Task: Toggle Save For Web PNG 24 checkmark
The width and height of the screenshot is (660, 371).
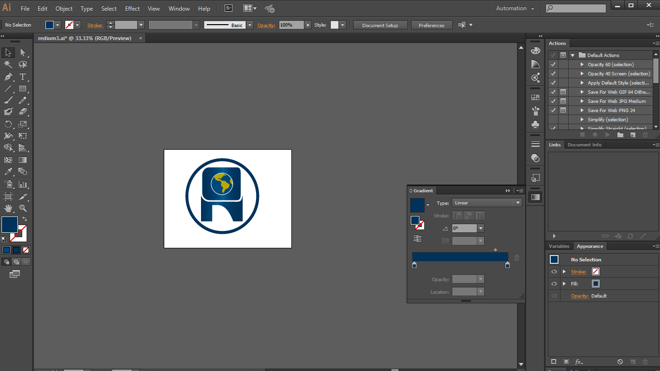Action: [553, 110]
